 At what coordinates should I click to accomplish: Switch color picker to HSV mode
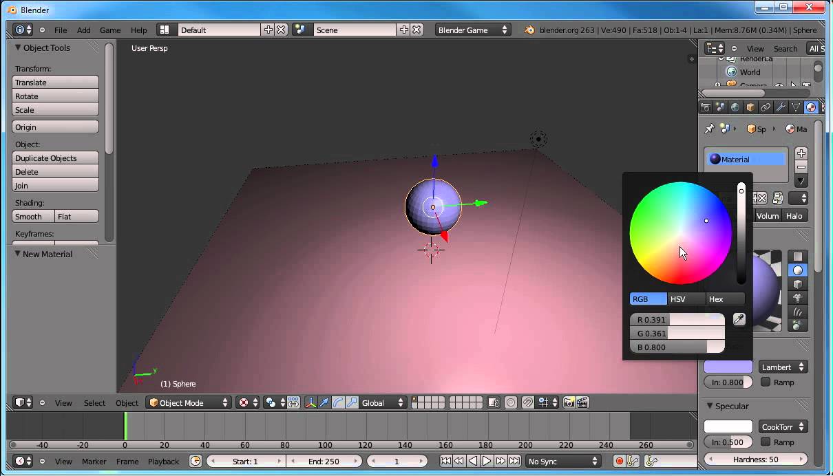pos(687,299)
